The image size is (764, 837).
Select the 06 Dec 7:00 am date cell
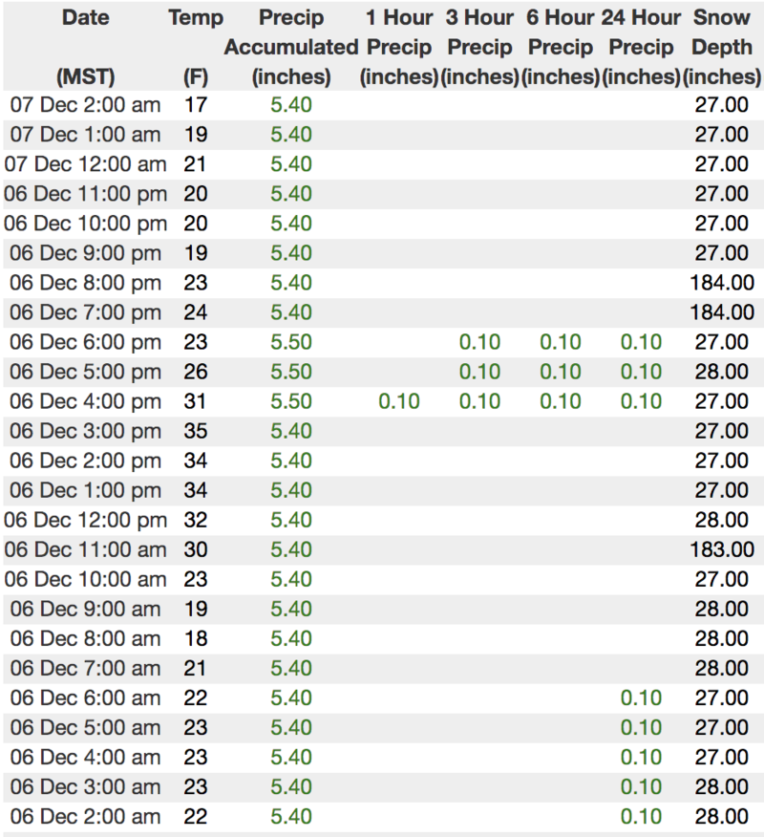click(x=85, y=668)
